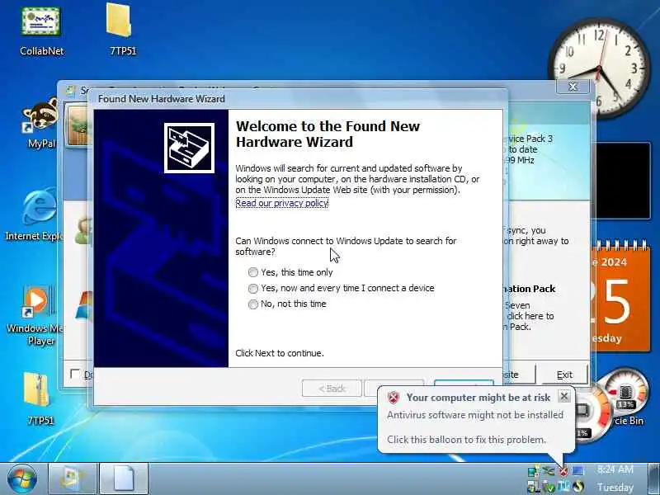Click the green checkmark Safely Remove Hardware tray icon

coord(549,487)
